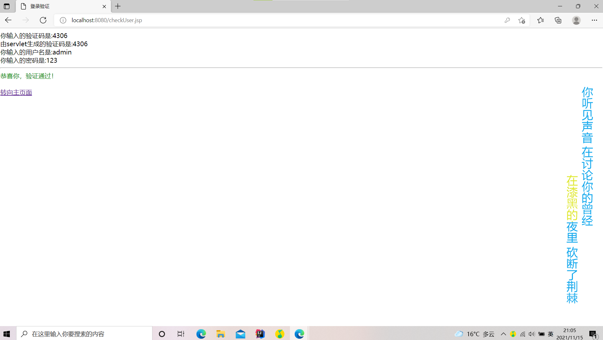Click the text 你输入的密码是:123
The image size is (603, 340).
coord(29,60)
